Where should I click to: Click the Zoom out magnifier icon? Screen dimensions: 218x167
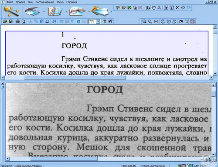(x=150, y=21)
